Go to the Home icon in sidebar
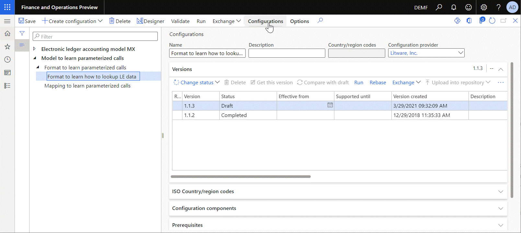 click(x=7, y=33)
